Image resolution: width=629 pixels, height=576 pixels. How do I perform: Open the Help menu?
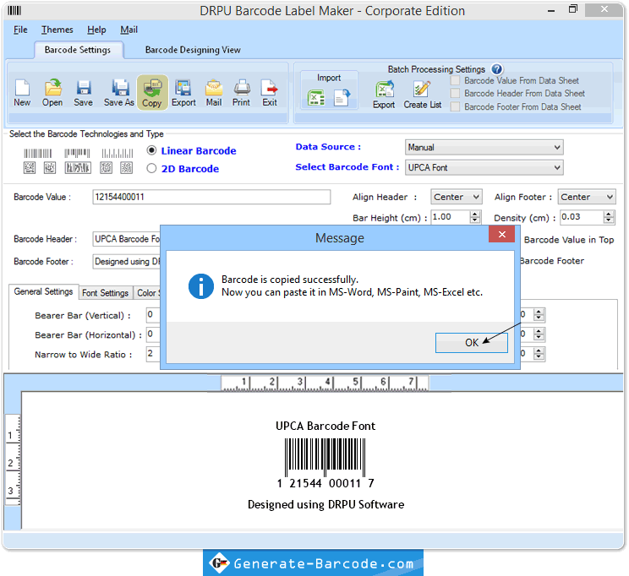pyautogui.click(x=96, y=30)
